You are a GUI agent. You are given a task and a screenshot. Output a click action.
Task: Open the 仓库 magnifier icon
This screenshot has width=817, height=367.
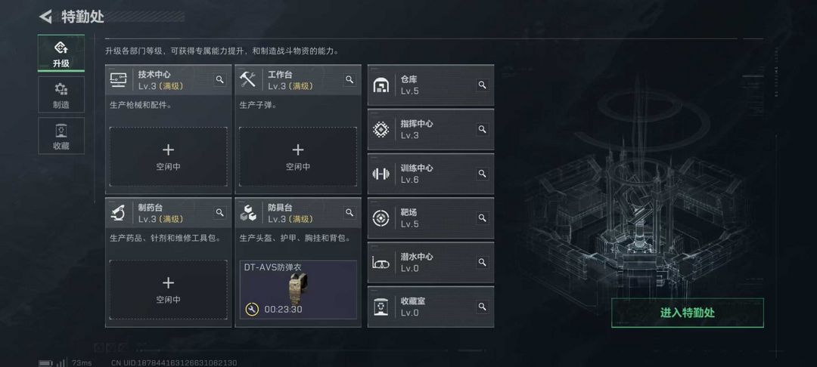coord(483,85)
